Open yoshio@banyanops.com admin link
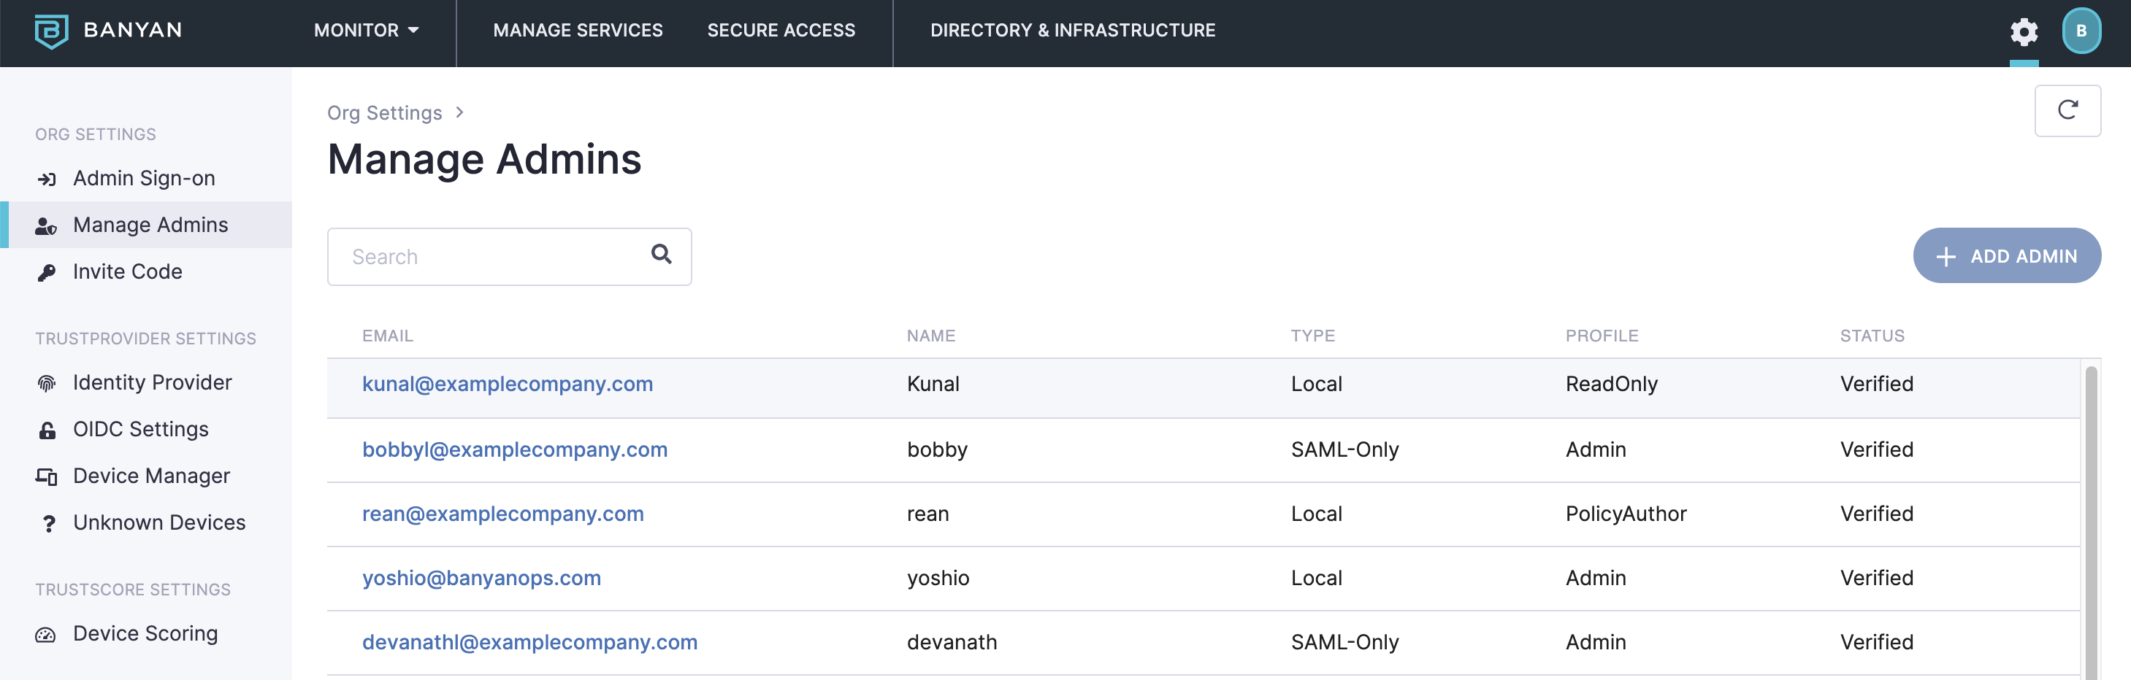 click(481, 579)
